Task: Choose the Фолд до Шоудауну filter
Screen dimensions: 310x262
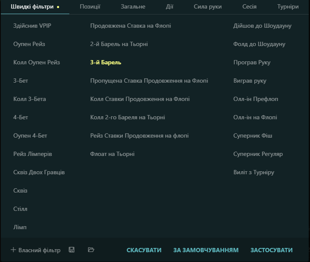Action: coord(259,44)
